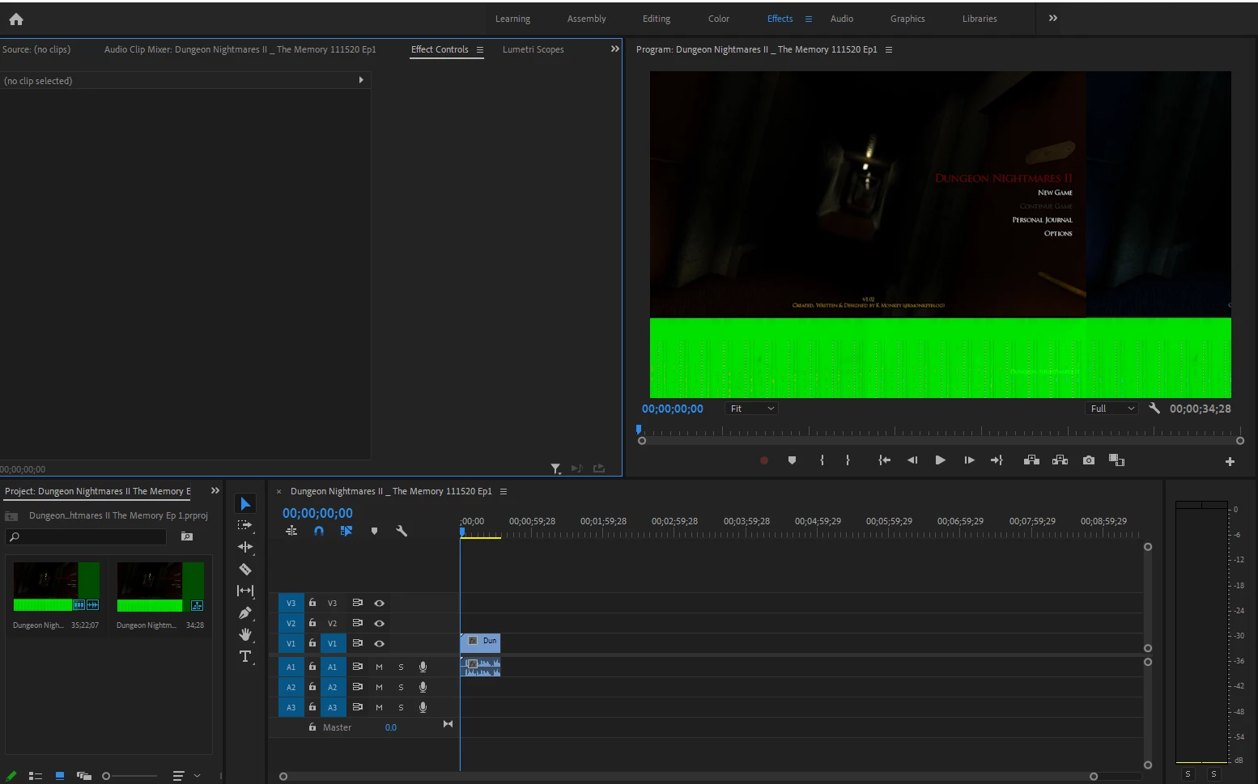Image resolution: width=1258 pixels, height=784 pixels.
Task: Solo audio track A2
Action: tap(401, 688)
